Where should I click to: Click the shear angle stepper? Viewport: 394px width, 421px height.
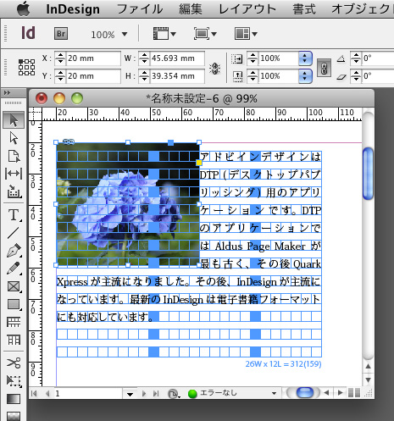pyautogui.click(x=356, y=76)
